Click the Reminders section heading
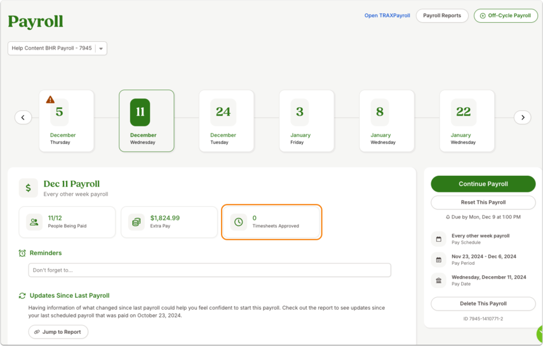The image size is (543, 346). click(x=46, y=253)
